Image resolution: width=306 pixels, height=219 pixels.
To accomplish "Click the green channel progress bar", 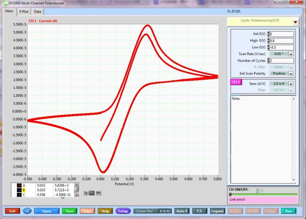I will click(264, 194).
